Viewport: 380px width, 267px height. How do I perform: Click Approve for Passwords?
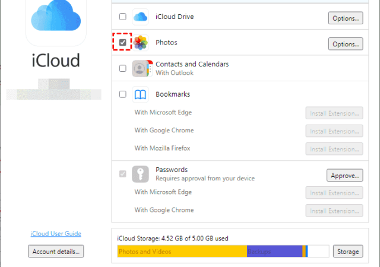click(x=344, y=176)
